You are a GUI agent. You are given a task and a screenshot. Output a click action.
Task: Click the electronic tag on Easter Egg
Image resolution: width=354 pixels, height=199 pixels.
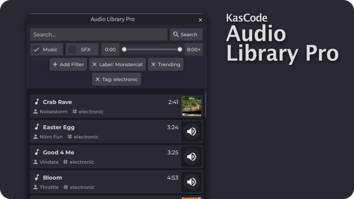pyautogui.click(x=83, y=137)
